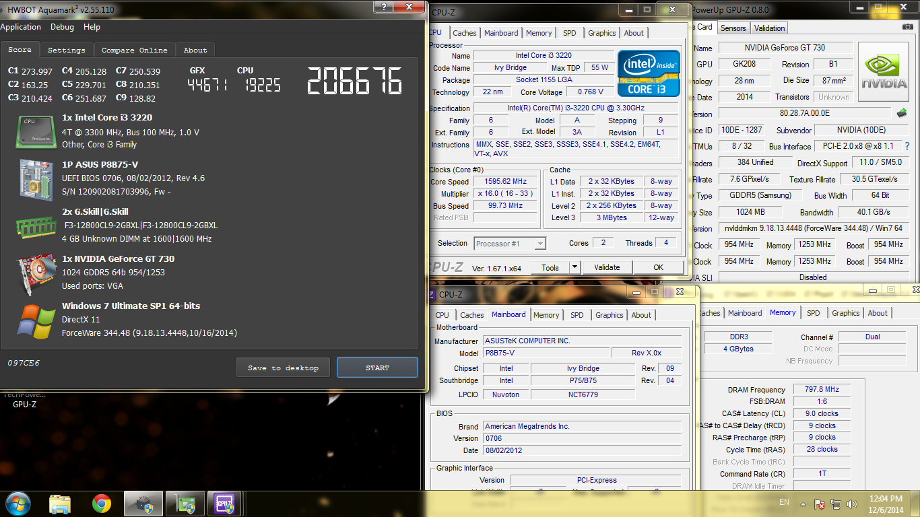Switch to the Settings tab in Aquamark
The image size is (920, 517).
click(x=67, y=50)
